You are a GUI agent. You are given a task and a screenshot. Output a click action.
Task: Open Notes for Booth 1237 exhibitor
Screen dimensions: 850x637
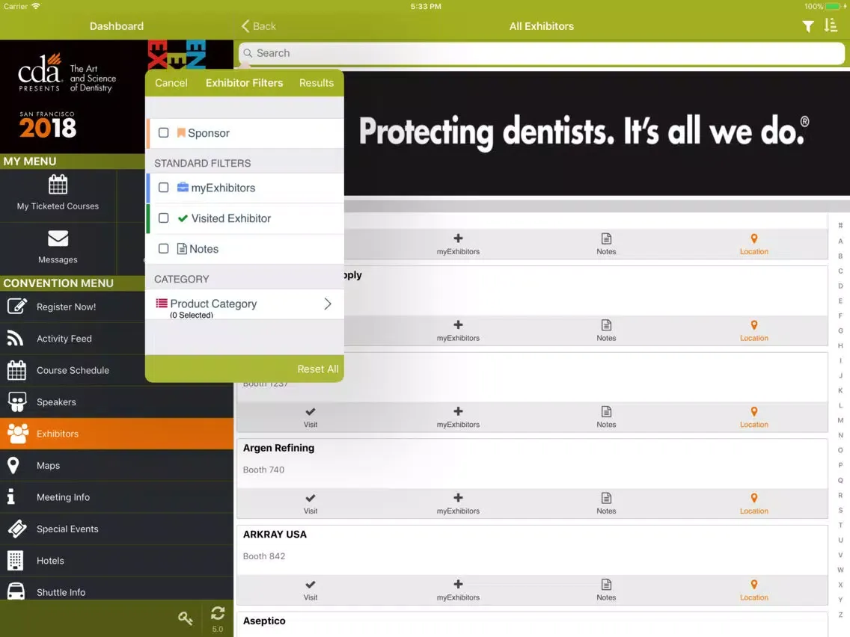tap(606, 417)
